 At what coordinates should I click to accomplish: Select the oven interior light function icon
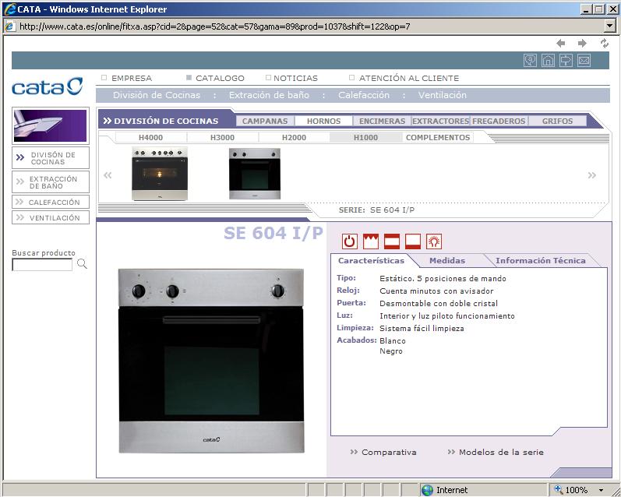pos(434,241)
